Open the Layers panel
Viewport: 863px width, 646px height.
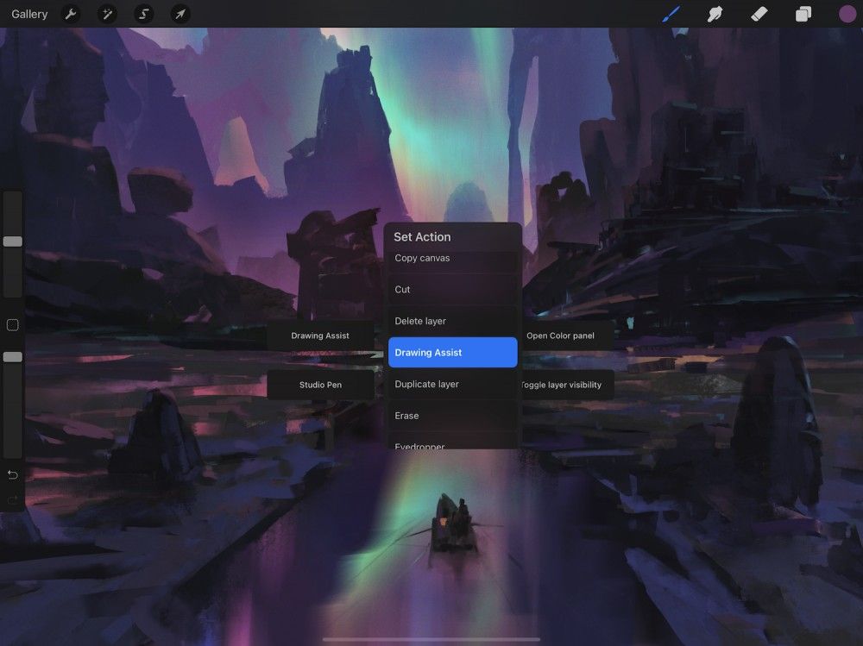pyautogui.click(x=803, y=14)
